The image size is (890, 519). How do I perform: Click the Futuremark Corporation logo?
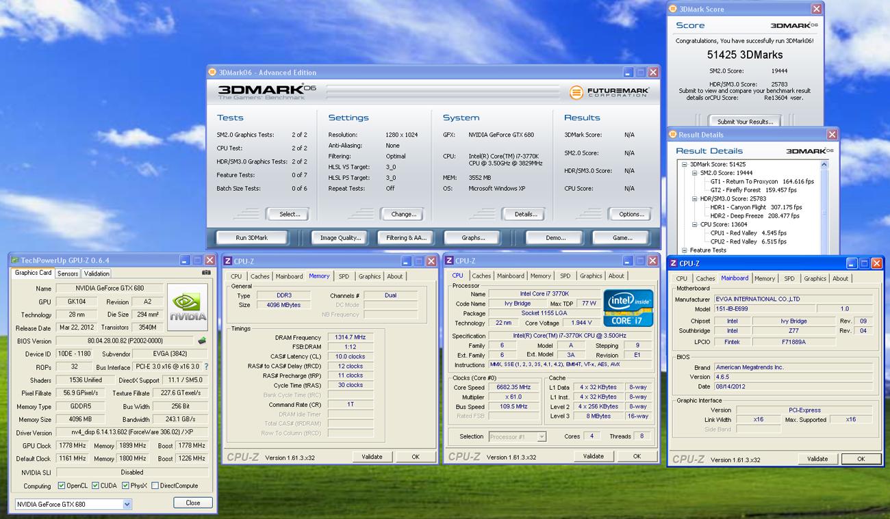pyautogui.click(x=609, y=92)
